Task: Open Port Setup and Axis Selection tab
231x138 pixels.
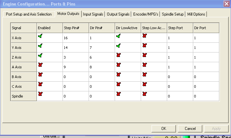Action: click(x=29, y=14)
